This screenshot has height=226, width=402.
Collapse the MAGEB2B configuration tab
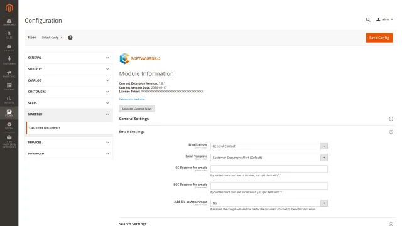click(68, 114)
